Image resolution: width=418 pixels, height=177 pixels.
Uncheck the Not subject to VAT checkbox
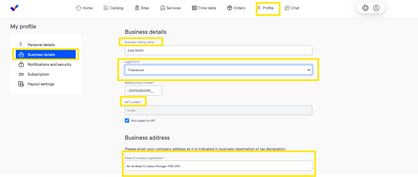(x=127, y=121)
